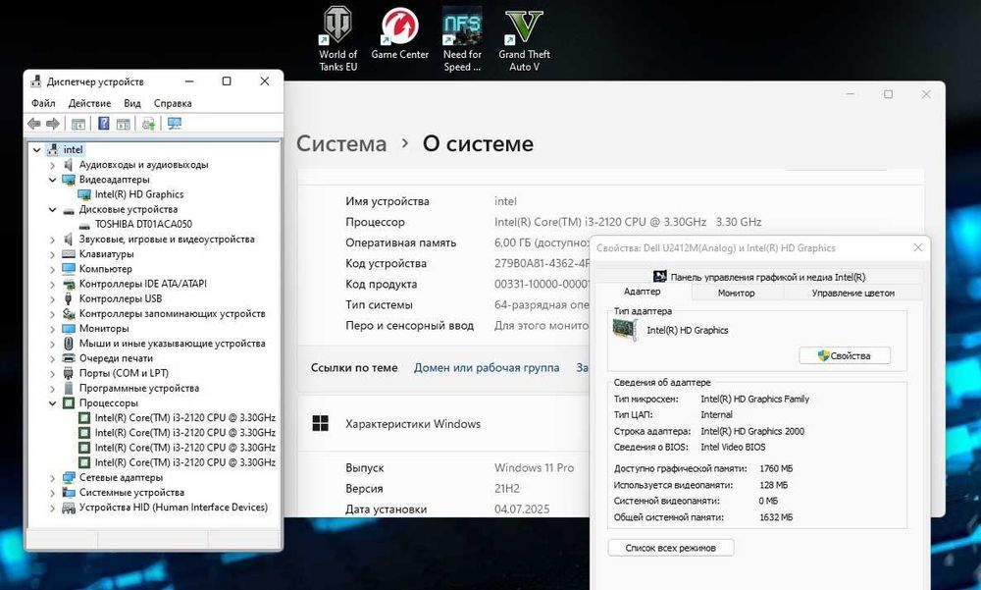Open the Действие menu
The image size is (981, 590).
click(x=89, y=103)
